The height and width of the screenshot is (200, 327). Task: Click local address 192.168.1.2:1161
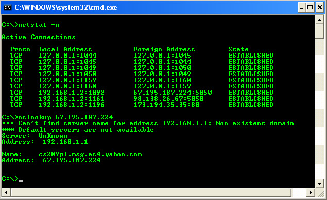(72, 99)
